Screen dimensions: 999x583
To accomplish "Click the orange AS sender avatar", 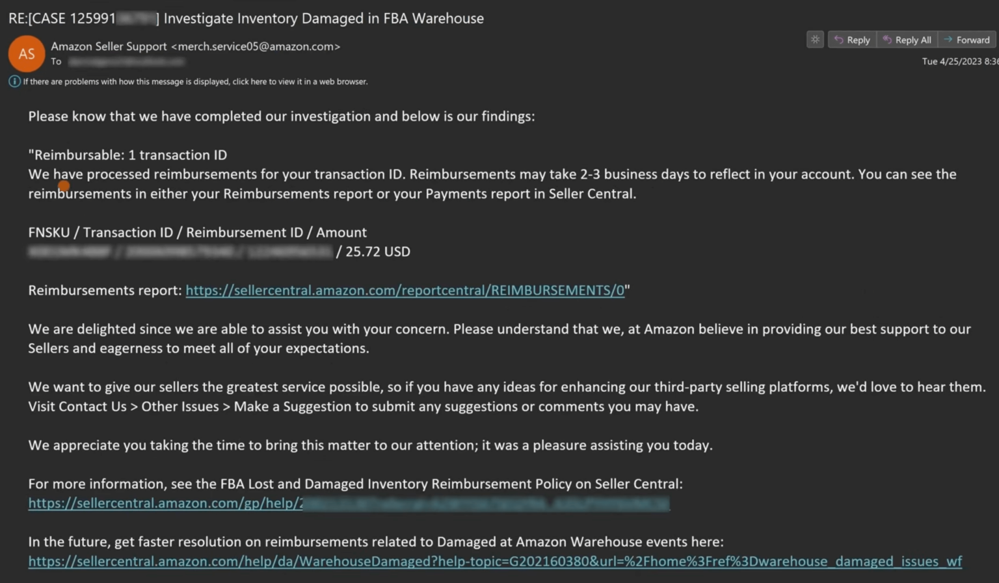I will [x=26, y=53].
